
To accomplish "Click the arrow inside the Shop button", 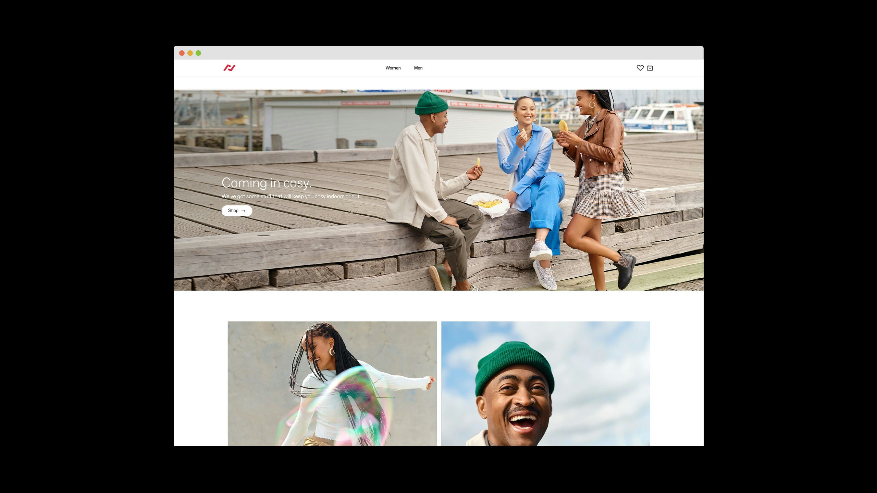I will pyautogui.click(x=243, y=211).
